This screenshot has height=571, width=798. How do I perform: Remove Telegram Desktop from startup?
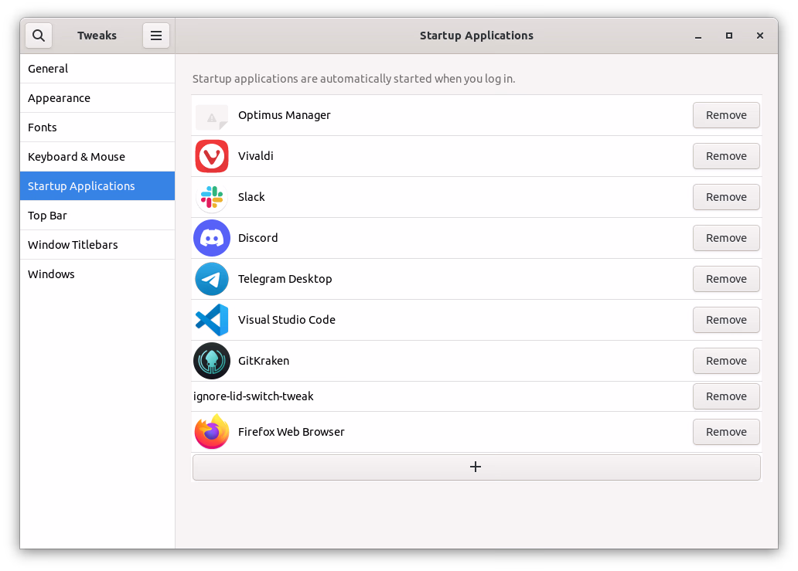click(726, 279)
